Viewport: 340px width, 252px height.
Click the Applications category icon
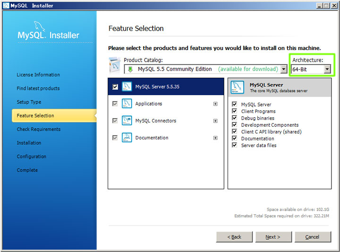tap(127, 104)
